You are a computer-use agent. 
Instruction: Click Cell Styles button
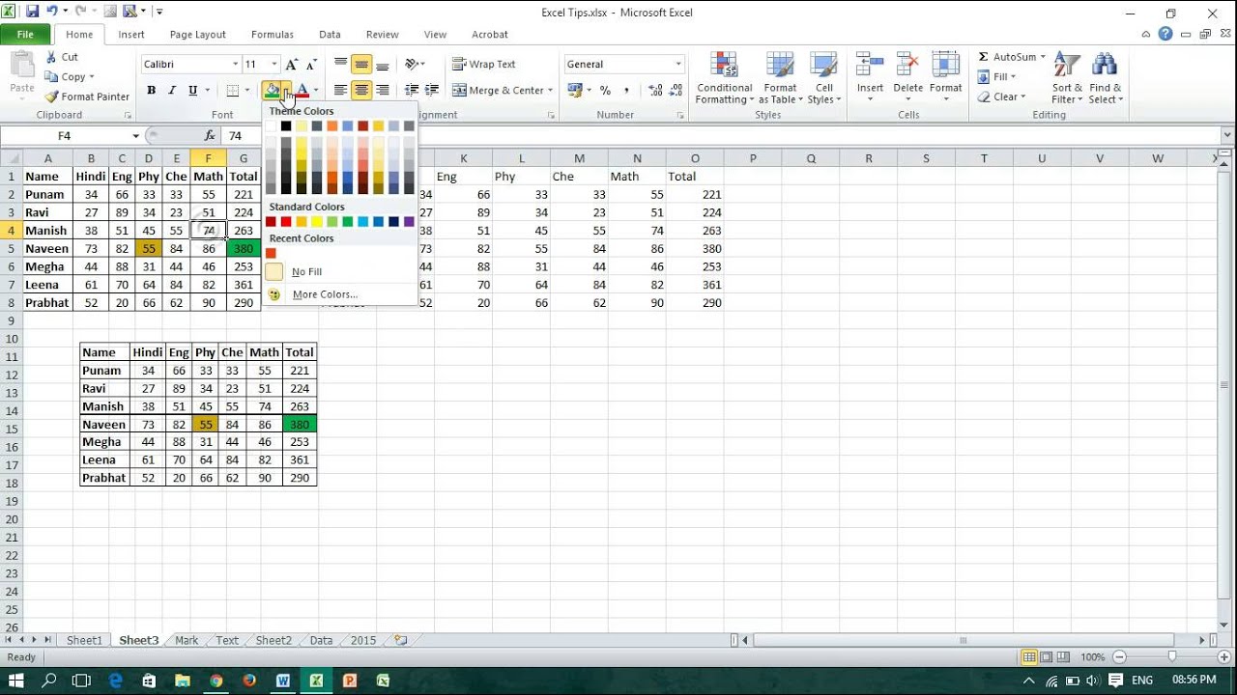pos(824,79)
